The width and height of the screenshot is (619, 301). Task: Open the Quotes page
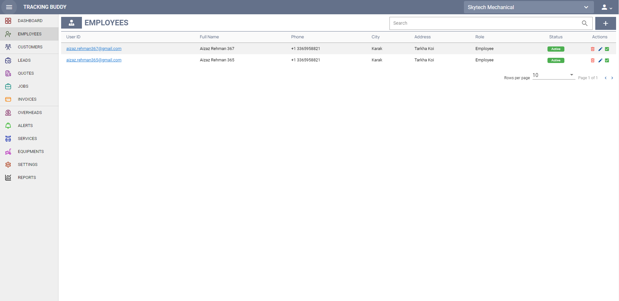pyautogui.click(x=29, y=73)
